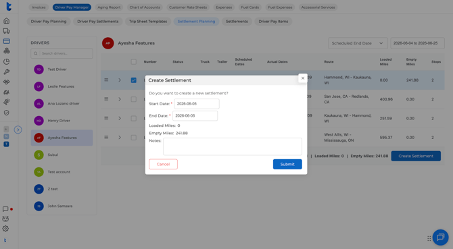The height and width of the screenshot is (249, 453).
Task: Open the Settlements sub-tab
Action: point(237,22)
